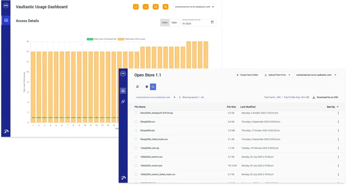Open the usage dashboard icon in left sidebar

pos(6,20)
